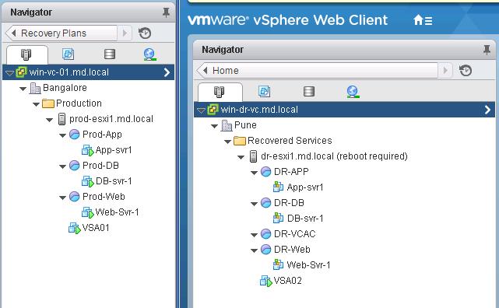Click the win-vc-01.md.local vCenter icon
Viewport: 499px width, 308px height.
21,72
